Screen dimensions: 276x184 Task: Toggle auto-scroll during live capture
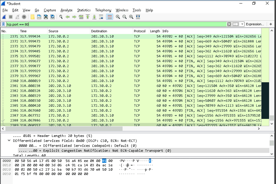tap(101, 17)
